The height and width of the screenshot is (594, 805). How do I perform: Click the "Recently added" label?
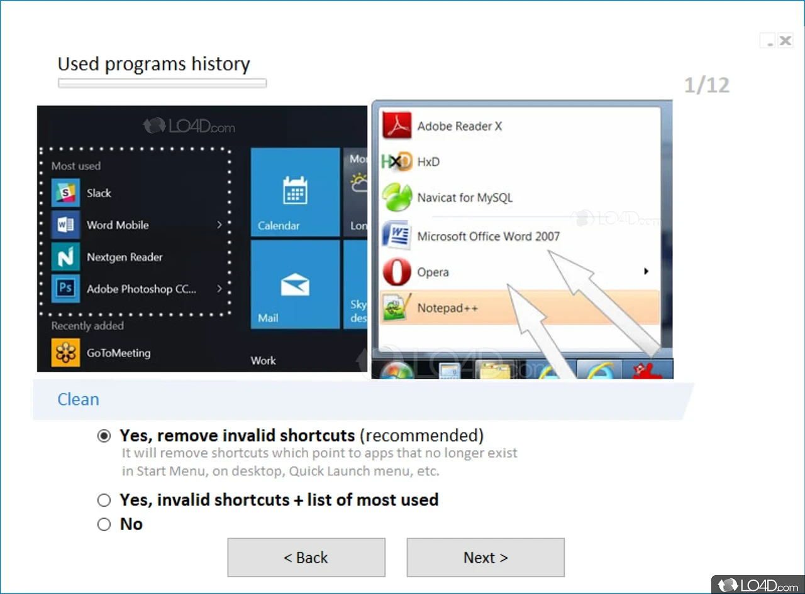point(87,326)
